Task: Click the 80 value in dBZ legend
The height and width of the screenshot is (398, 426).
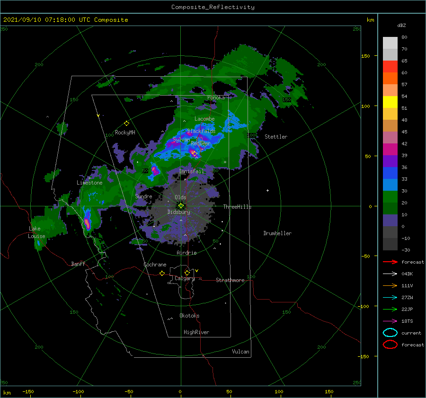Action: (x=404, y=37)
